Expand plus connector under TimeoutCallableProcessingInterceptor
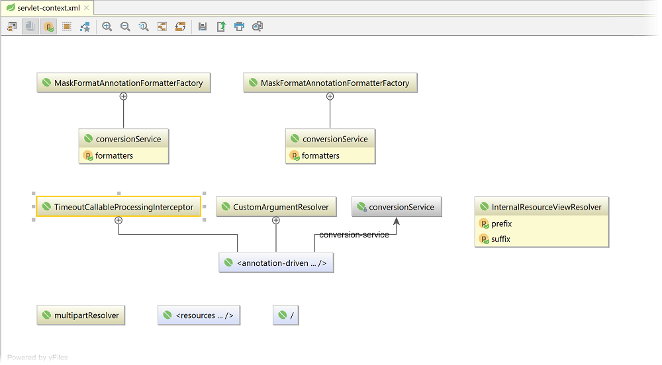 [x=118, y=221]
